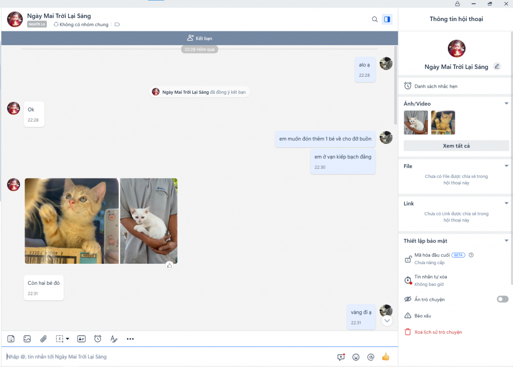The height and width of the screenshot is (368, 513).
Task: Open the emoji picker smiley icon
Action: pos(356,357)
